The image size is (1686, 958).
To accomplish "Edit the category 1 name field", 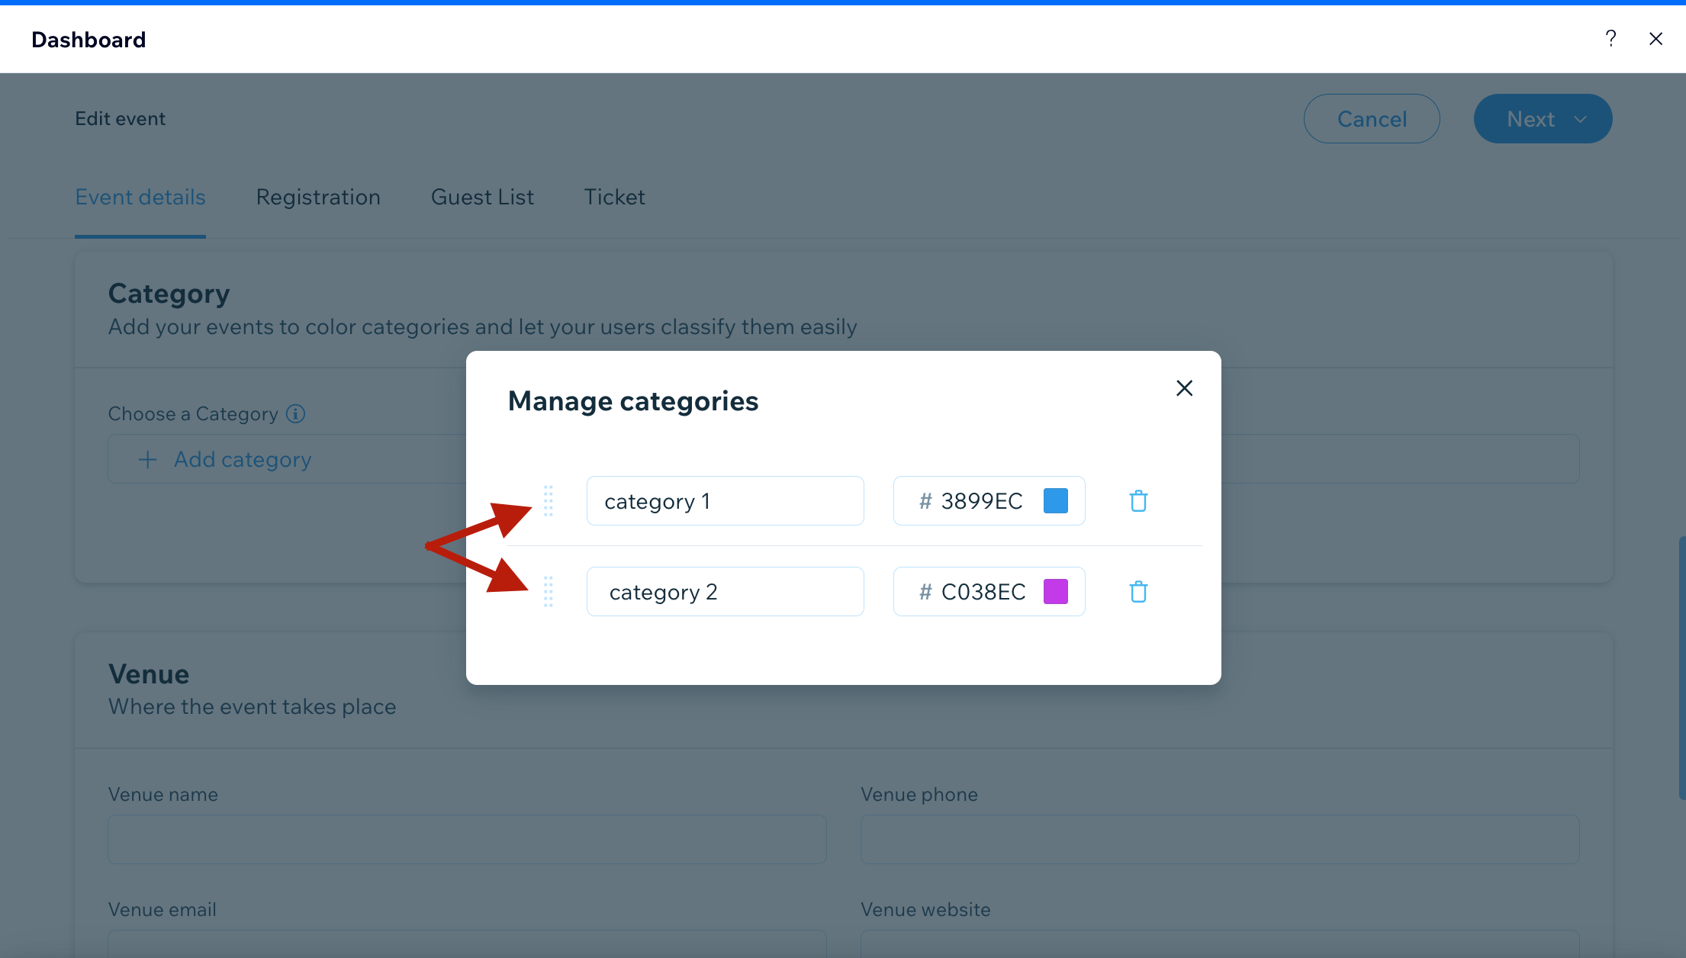I will click(725, 501).
